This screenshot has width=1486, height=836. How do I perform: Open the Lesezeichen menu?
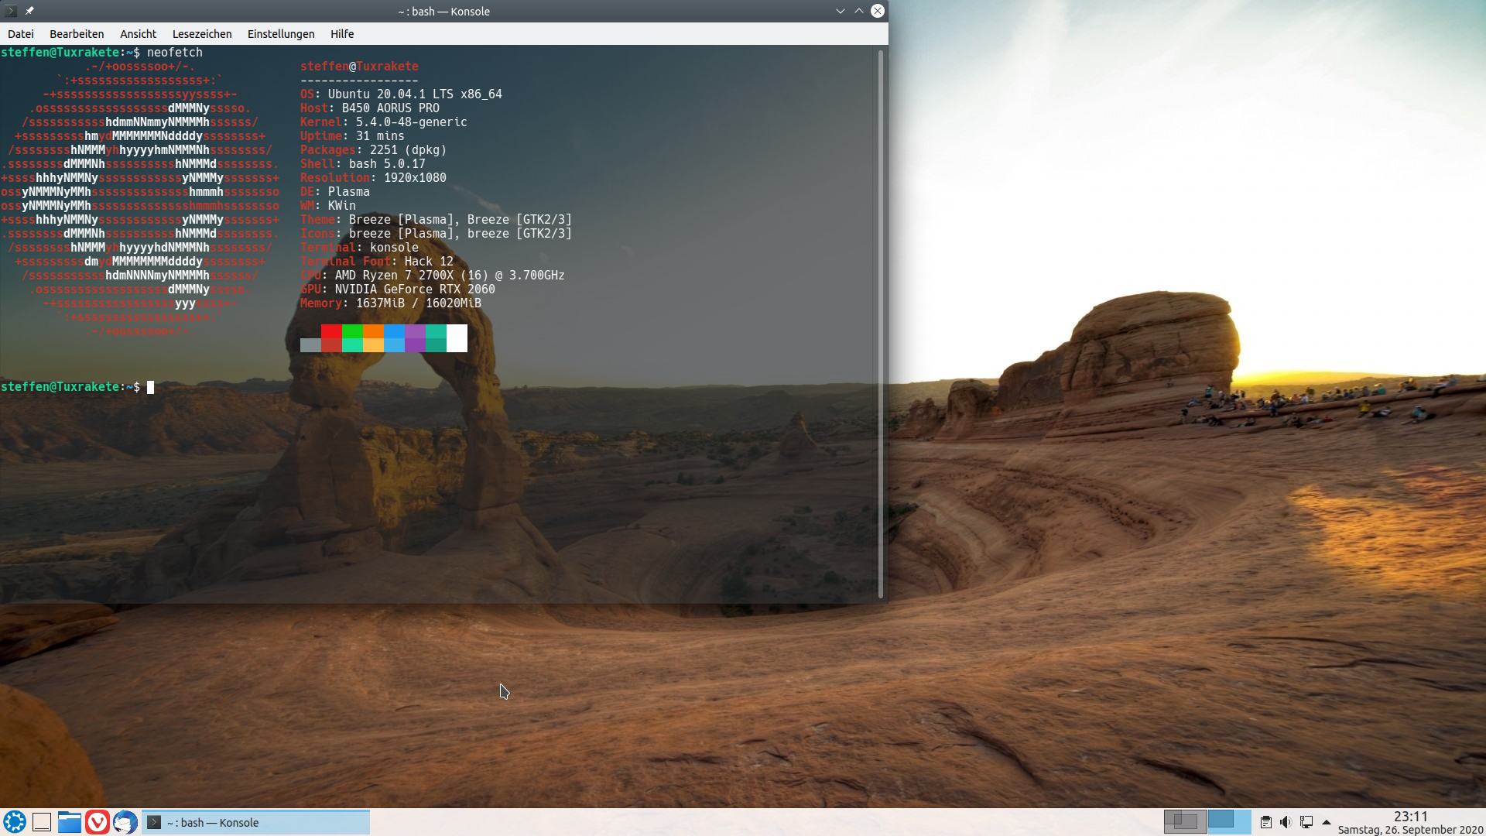[202, 34]
